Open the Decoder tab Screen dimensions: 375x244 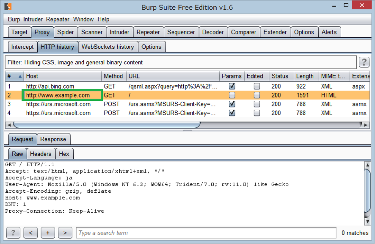pyautogui.click(x=213, y=32)
